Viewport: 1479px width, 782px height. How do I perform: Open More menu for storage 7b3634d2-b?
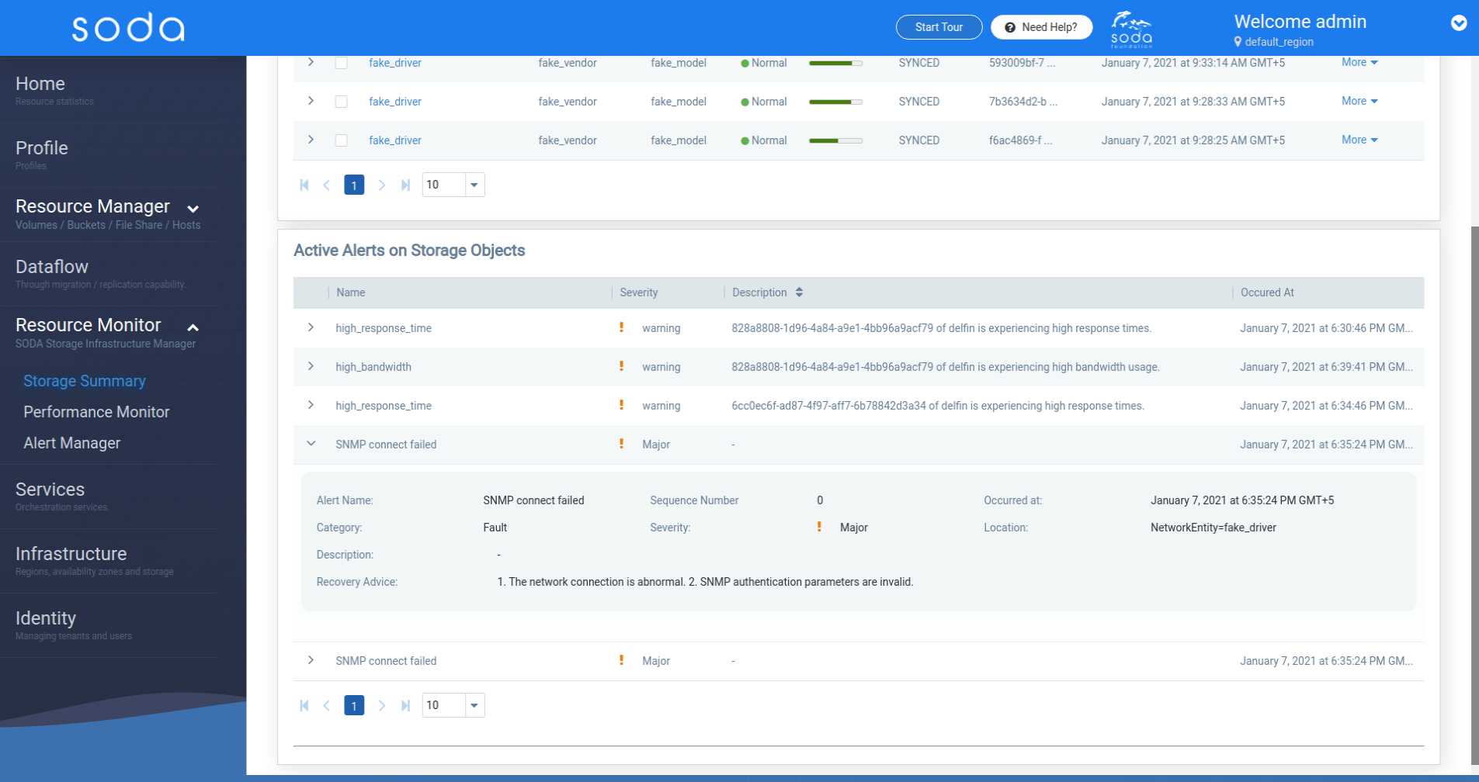1359,101
